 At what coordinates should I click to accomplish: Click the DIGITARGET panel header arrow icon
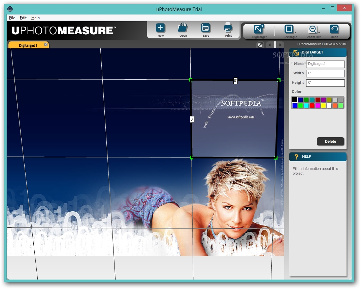296,53
